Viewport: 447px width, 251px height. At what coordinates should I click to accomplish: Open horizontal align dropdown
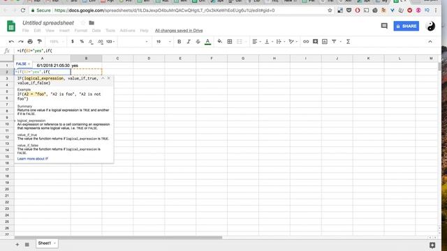[x=256, y=42]
